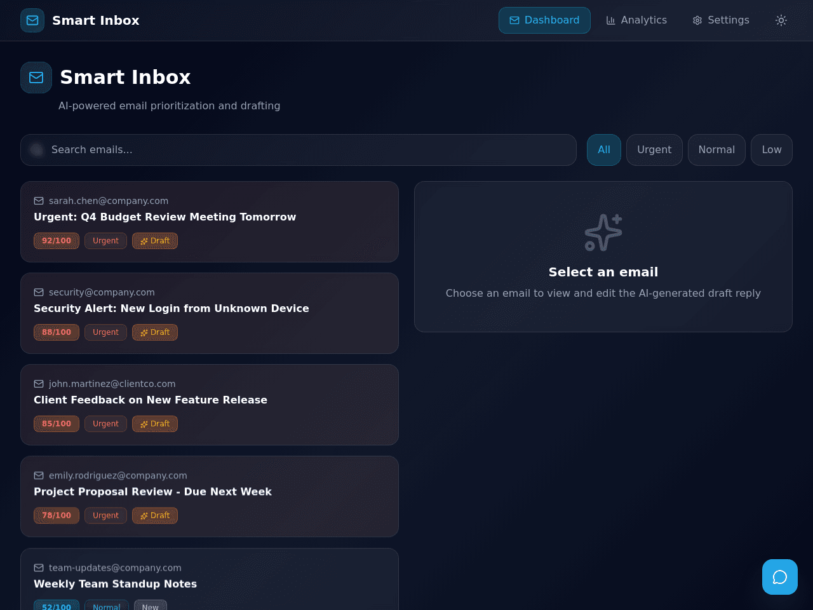This screenshot has height=610, width=813.
Task: Filter emails by Normal priority
Action: (716, 150)
